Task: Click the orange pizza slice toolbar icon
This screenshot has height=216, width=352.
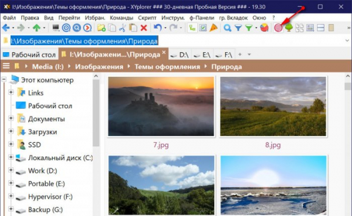Action: tap(214, 28)
